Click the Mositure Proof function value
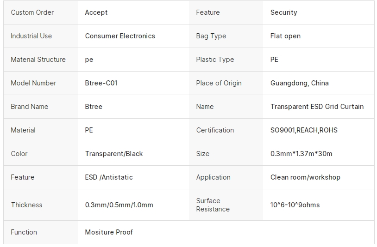Screen dimensions: 377x247 [x=109, y=232]
